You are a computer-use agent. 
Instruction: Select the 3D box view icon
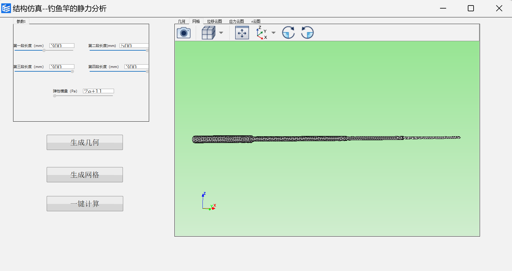(x=209, y=33)
